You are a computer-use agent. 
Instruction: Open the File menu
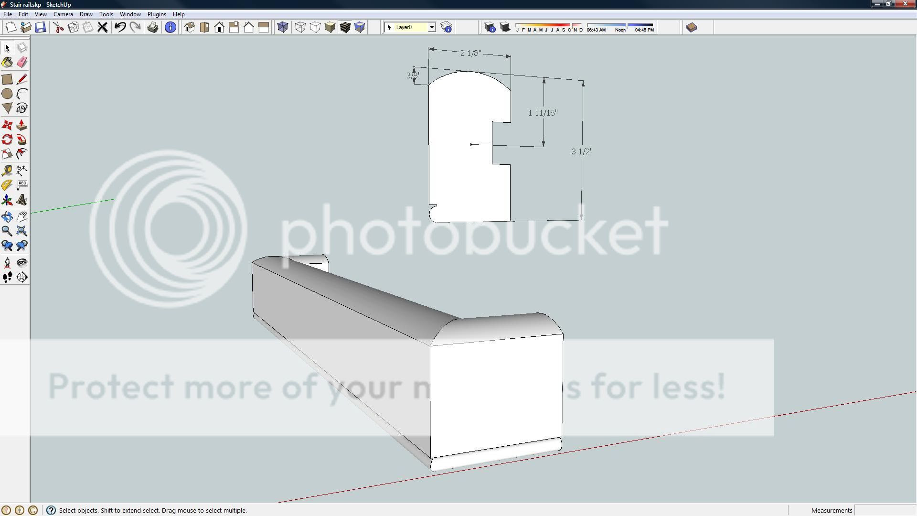click(8, 14)
